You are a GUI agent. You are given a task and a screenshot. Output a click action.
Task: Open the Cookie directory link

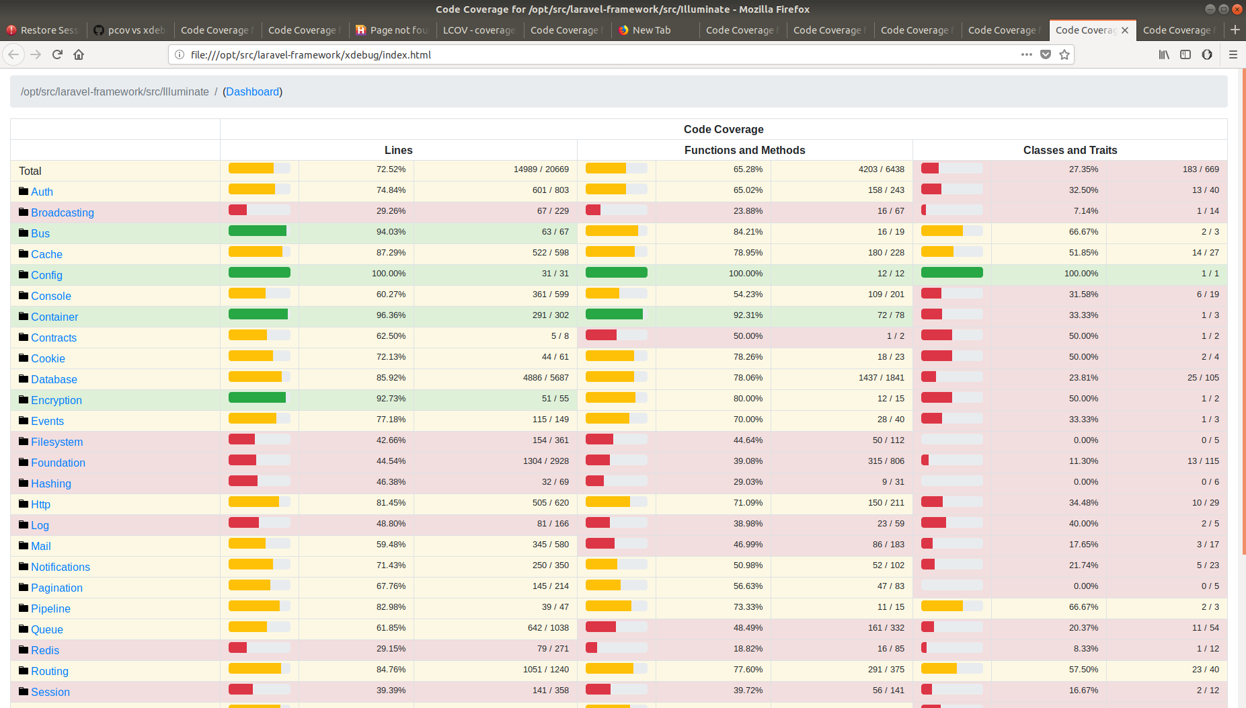pyautogui.click(x=48, y=358)
